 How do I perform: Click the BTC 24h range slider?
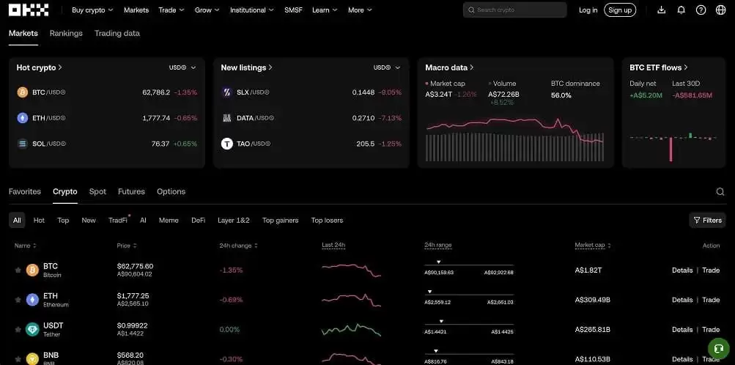point(469,267)
